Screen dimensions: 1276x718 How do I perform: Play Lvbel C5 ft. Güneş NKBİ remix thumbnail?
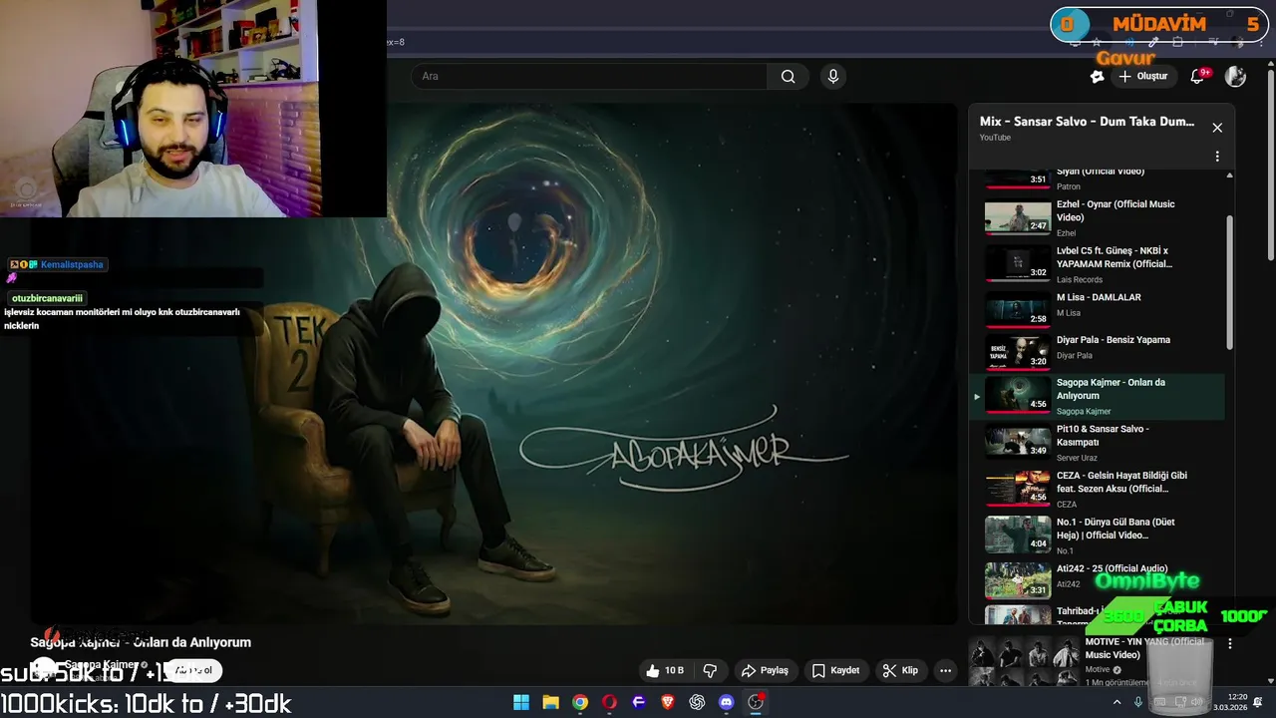(x=1018, y=264)
